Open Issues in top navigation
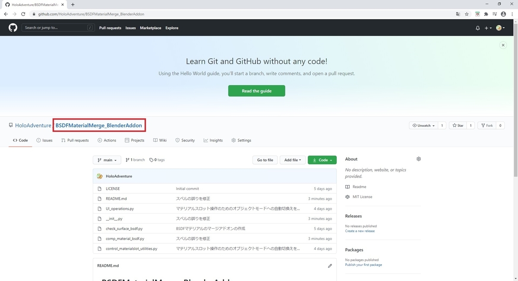This screenshot has height=281, width=518. click(x=130, y=28)
